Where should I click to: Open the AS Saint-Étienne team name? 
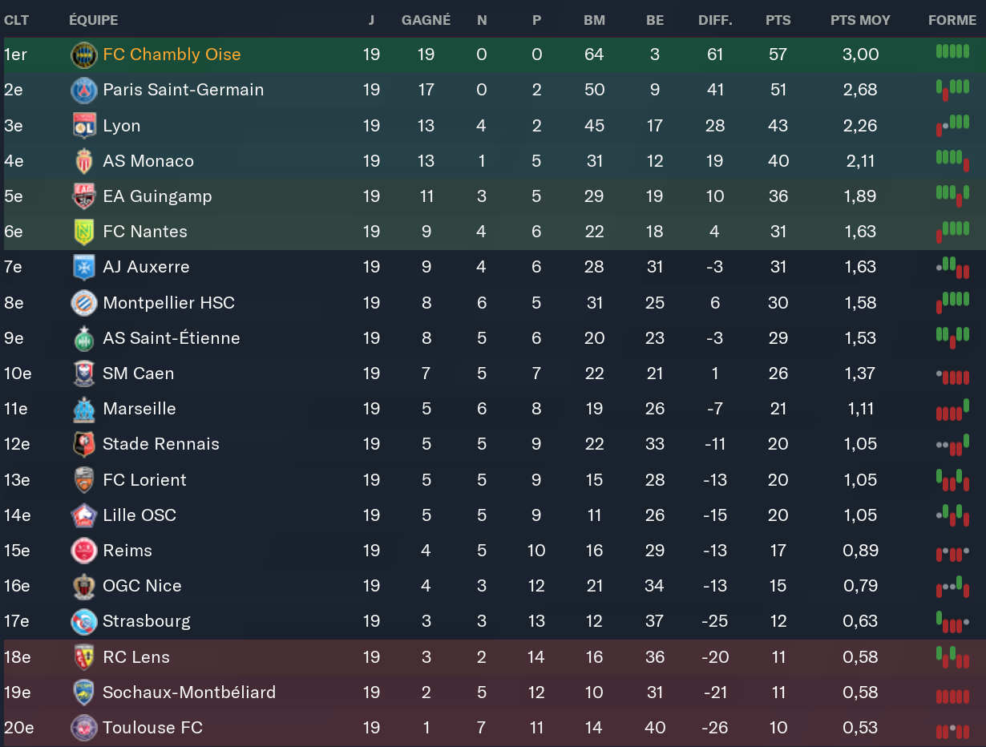[x=171, y=338]
